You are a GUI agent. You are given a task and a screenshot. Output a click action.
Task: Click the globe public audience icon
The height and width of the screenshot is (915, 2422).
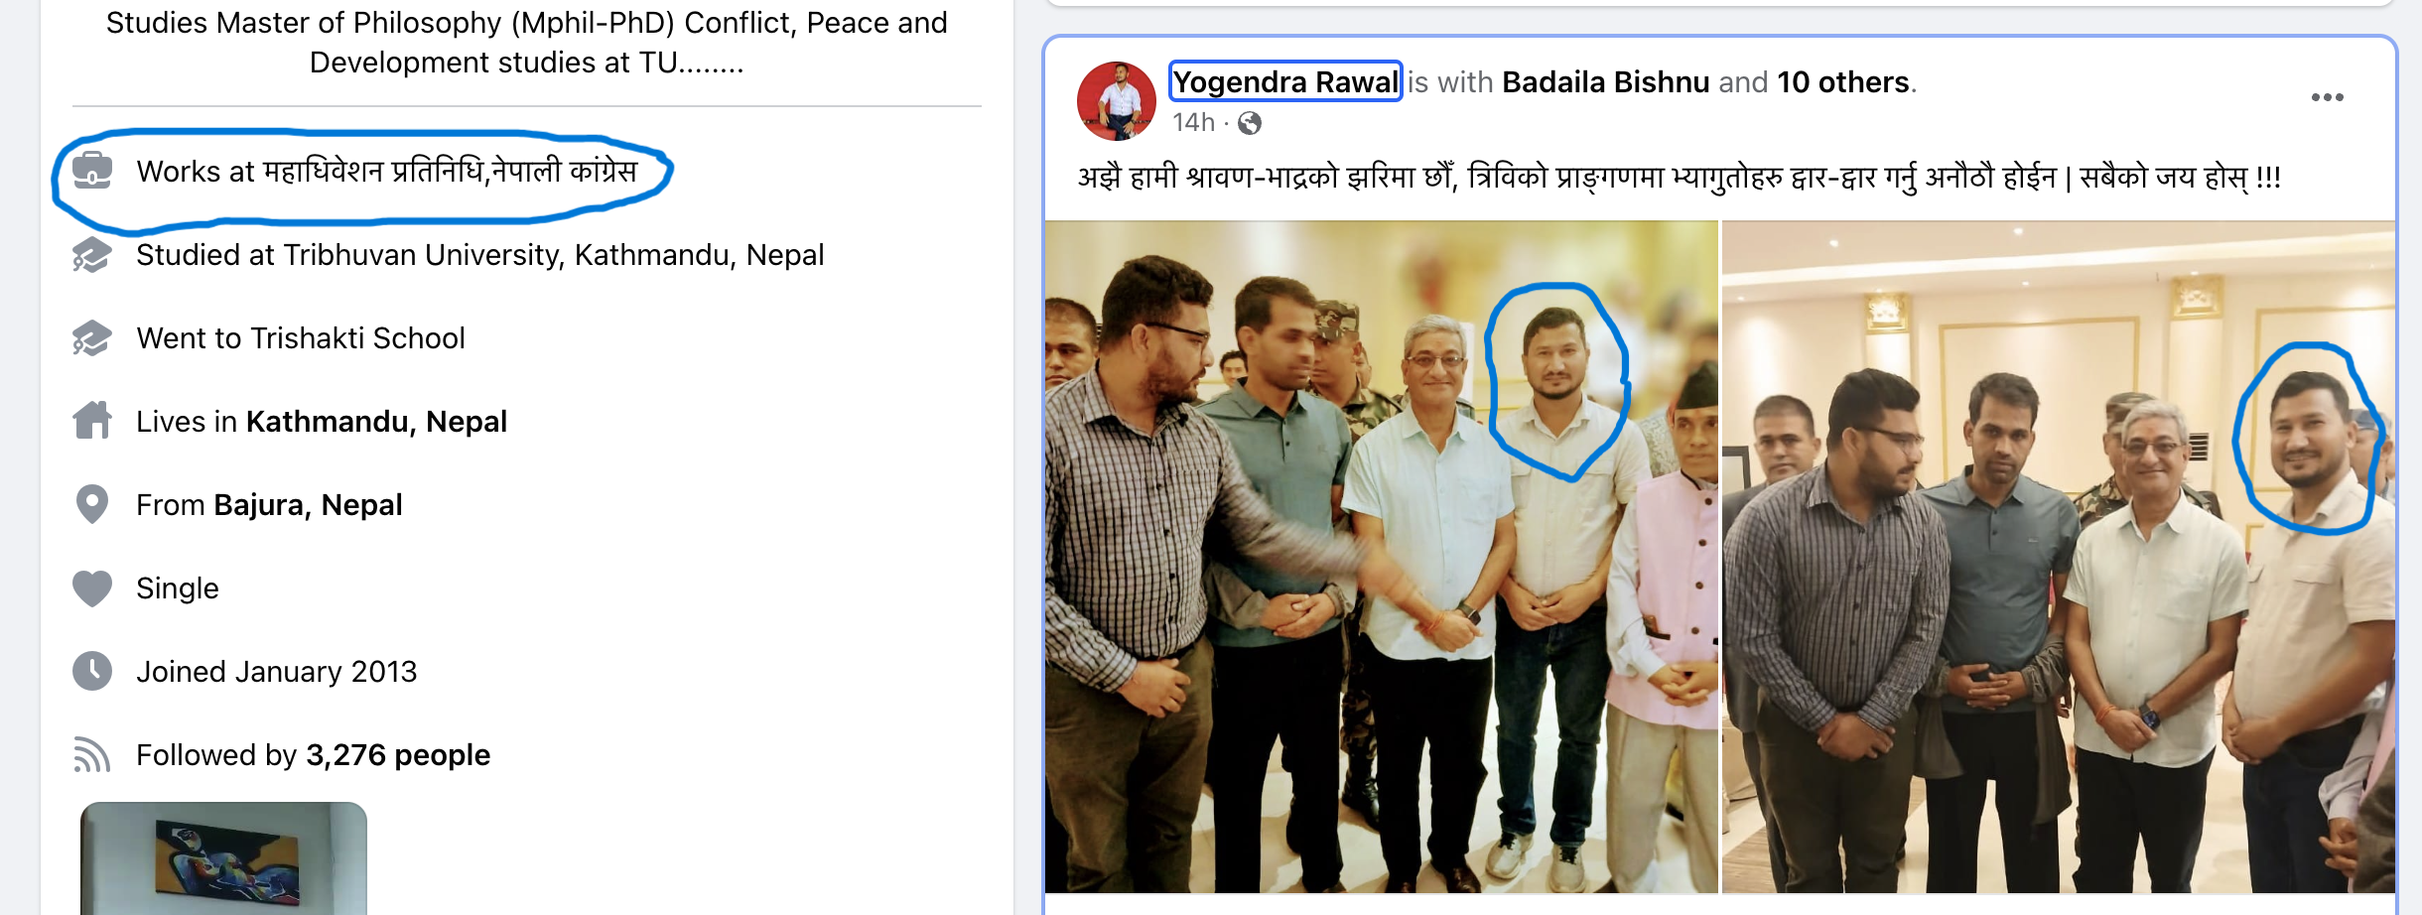[x=1250, y=123]
